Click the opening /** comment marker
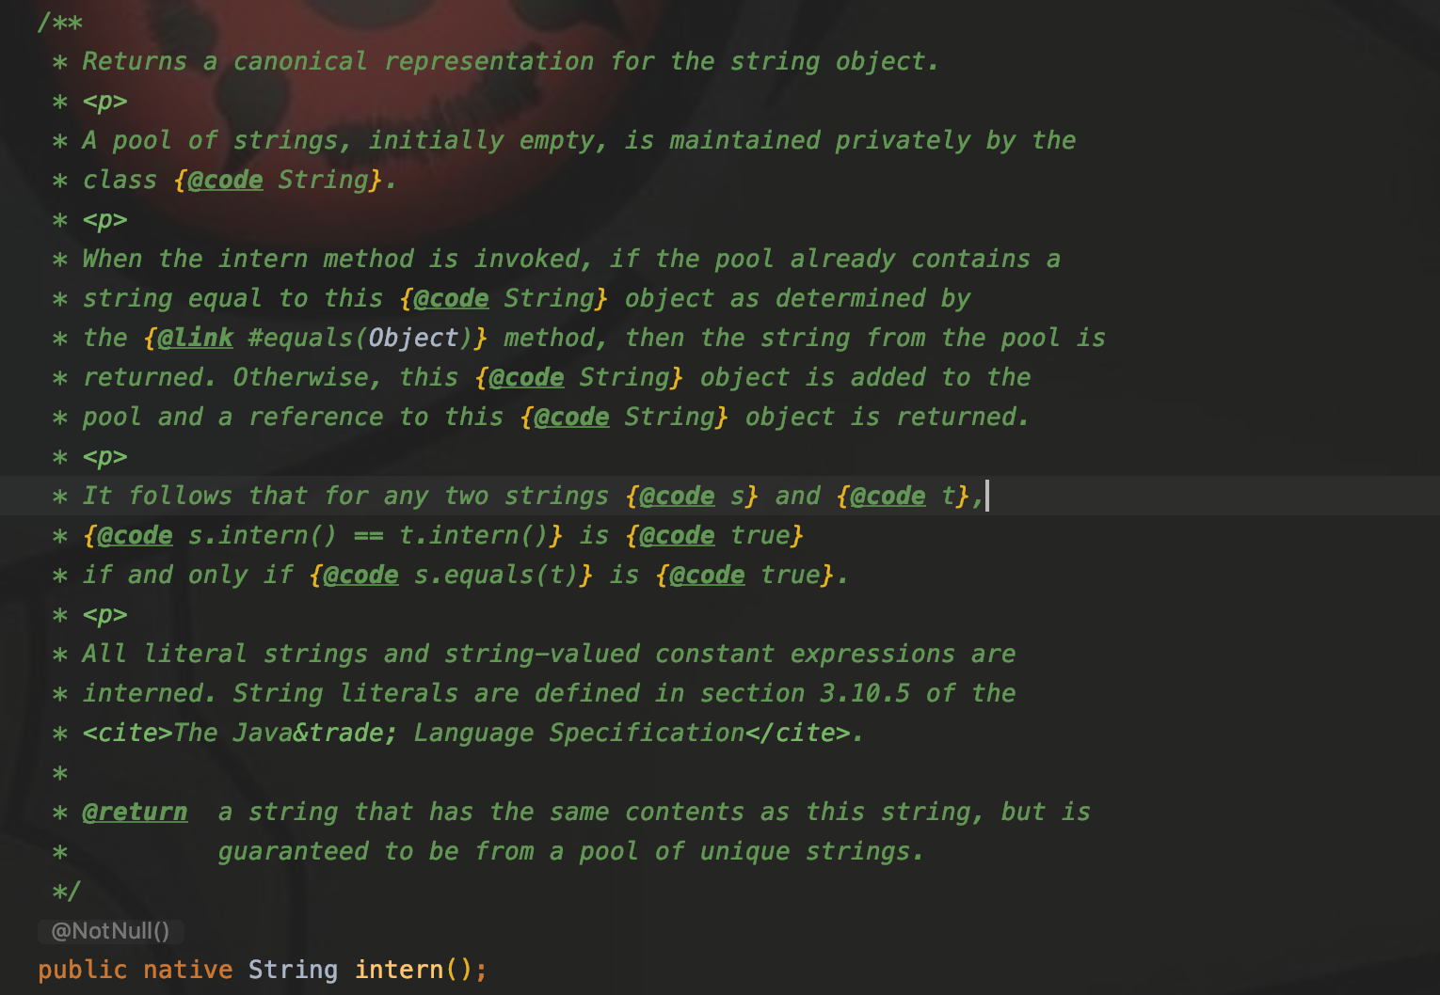 coord(60,22)
